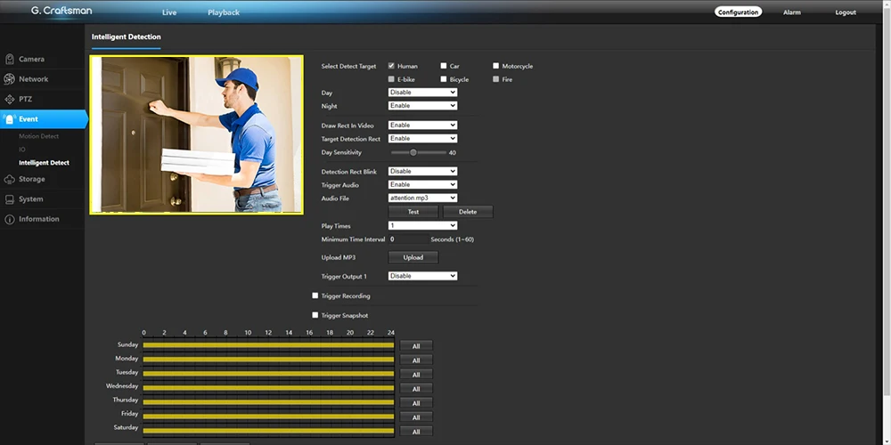This screenshot has width=891, height=445.
Task: Open the Play Times dropdown
Action: (x=422, y=226)
